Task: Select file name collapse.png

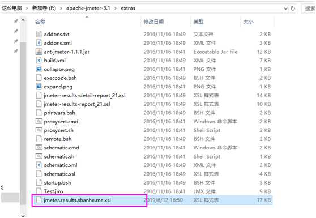Action: point(59,69)
